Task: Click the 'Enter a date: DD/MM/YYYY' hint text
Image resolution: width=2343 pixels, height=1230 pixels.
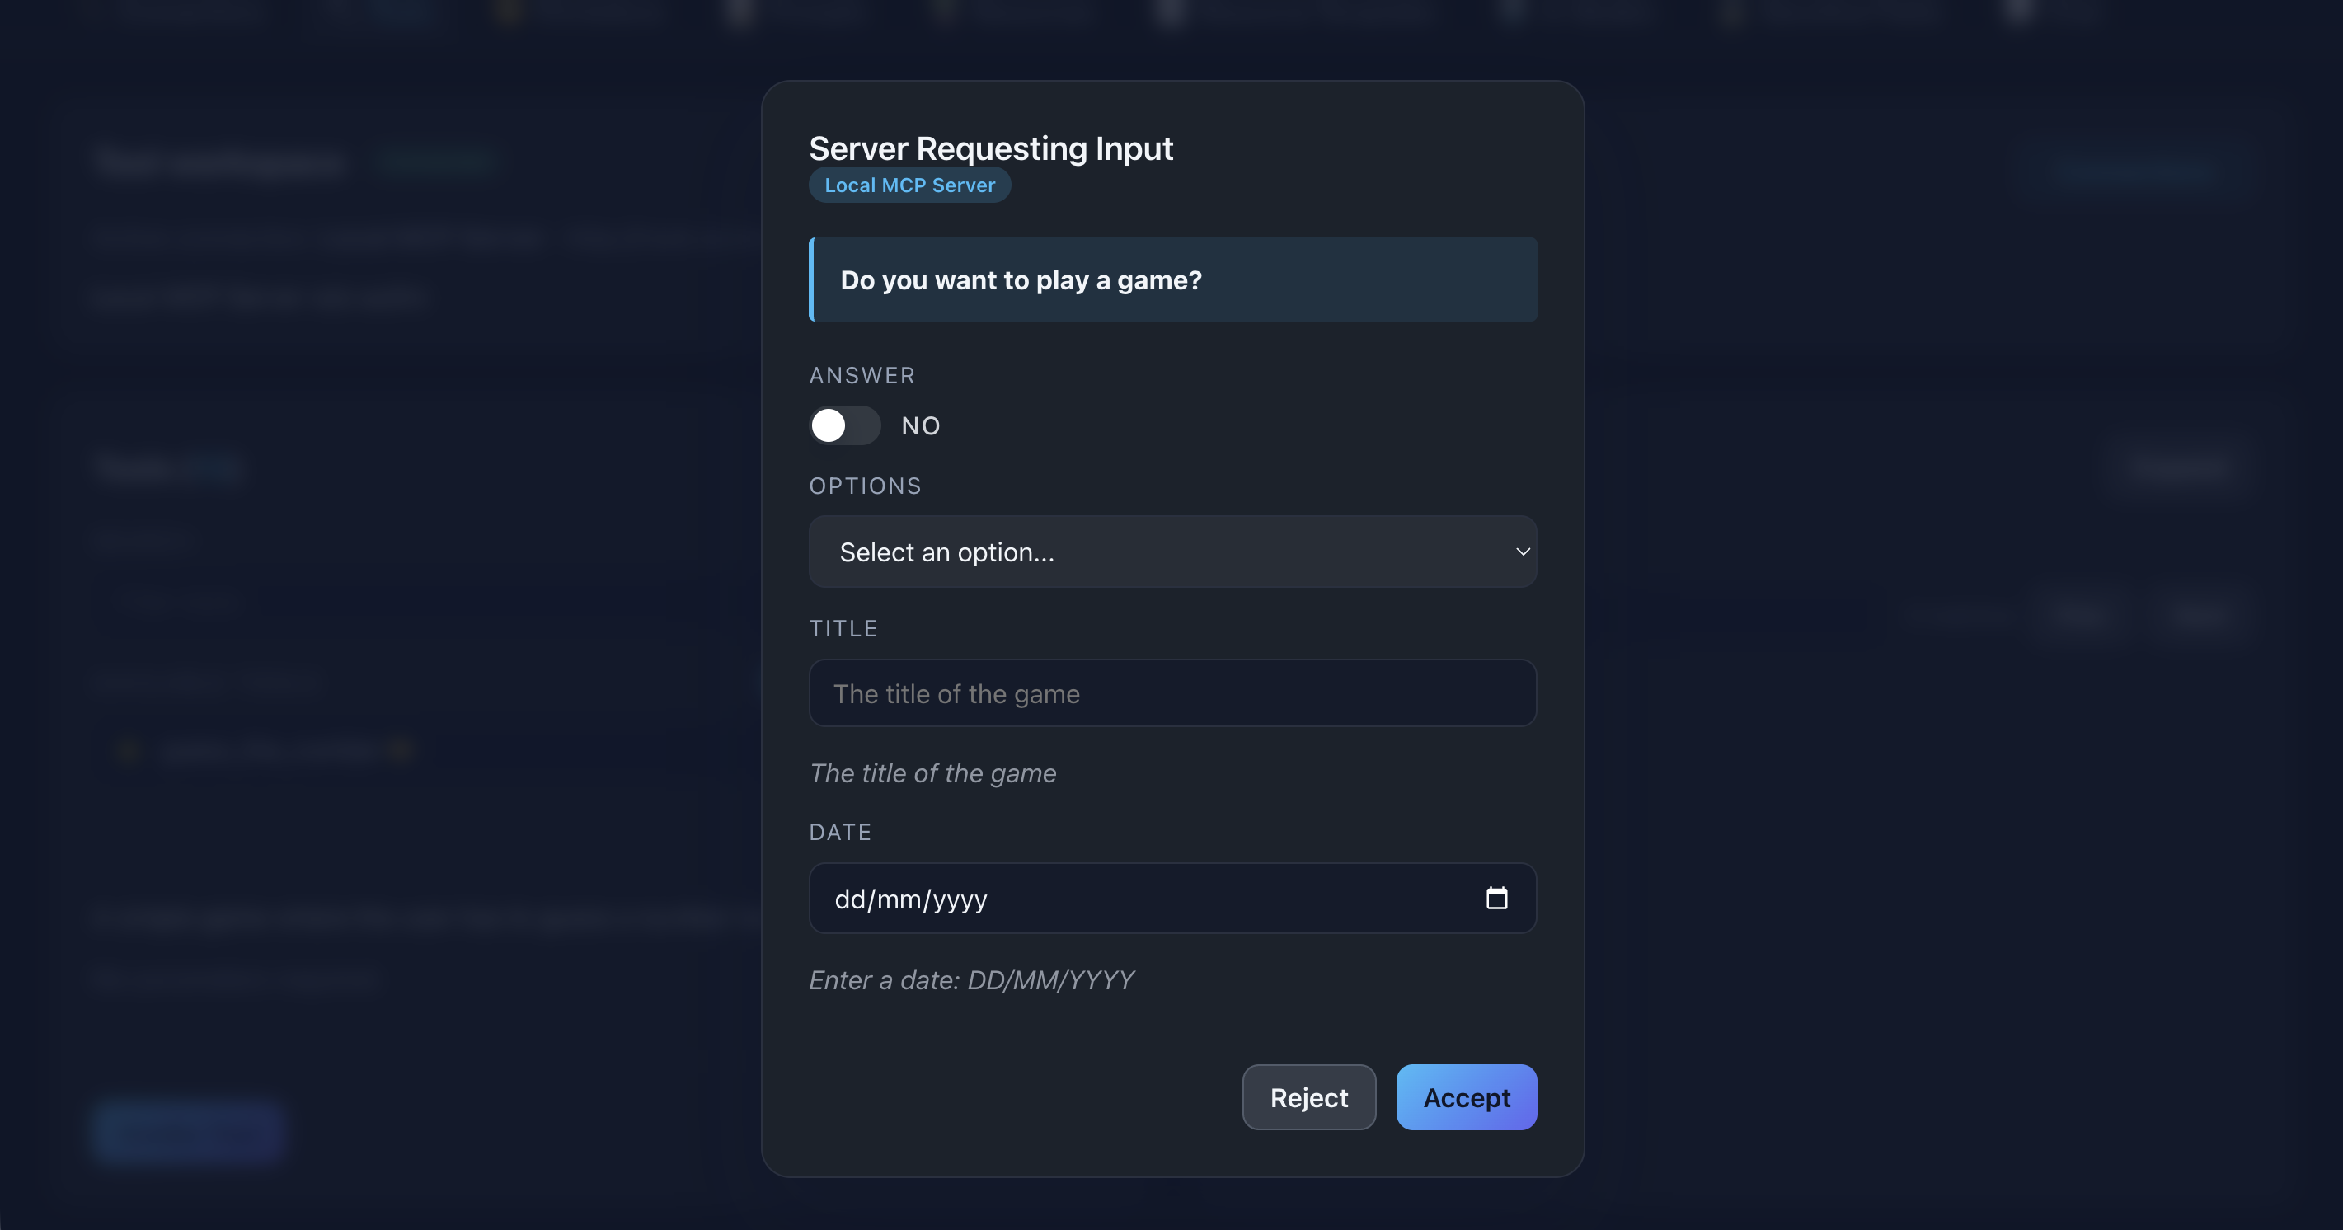Action: coord(971,980)
